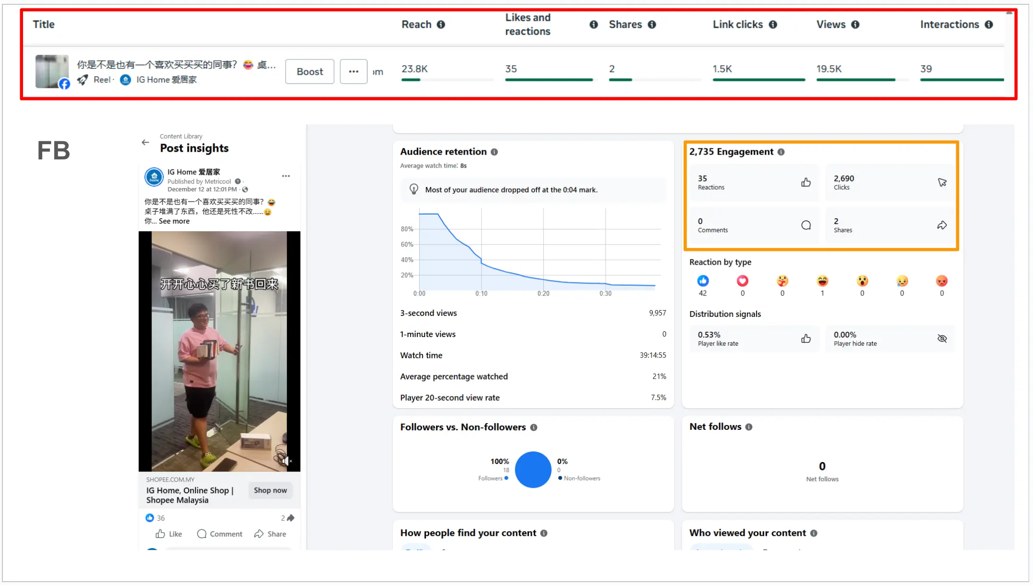Click the Facebook logo on the post thumbnail
The image size is (1033, 585).
[x=65, y=84]
